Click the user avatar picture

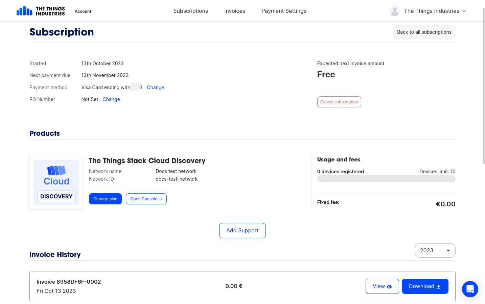(x=394, y=10)
